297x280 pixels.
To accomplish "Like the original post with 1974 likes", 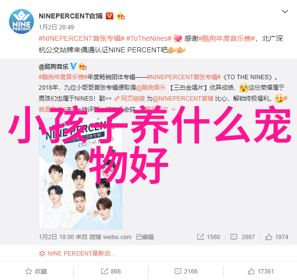I will (277, 237).
